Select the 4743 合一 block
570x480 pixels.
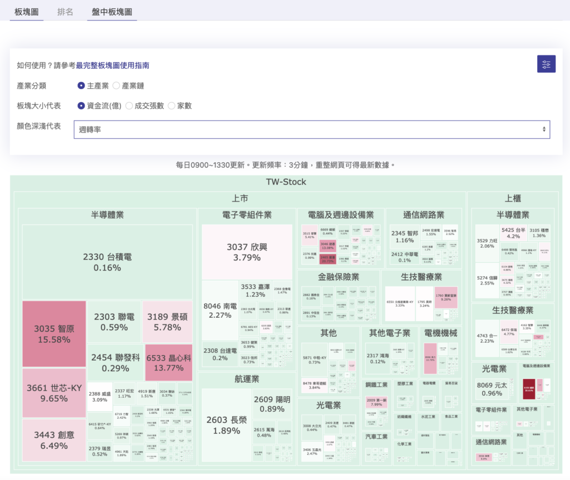click(x=487, y=338)
